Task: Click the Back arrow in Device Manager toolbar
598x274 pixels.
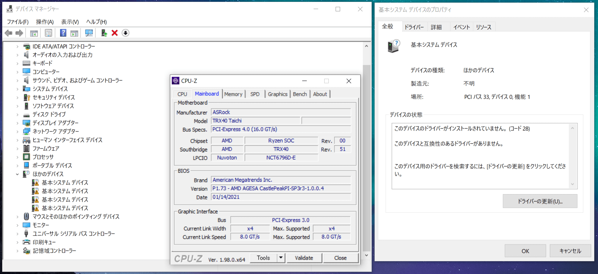Action: point(8,33)
